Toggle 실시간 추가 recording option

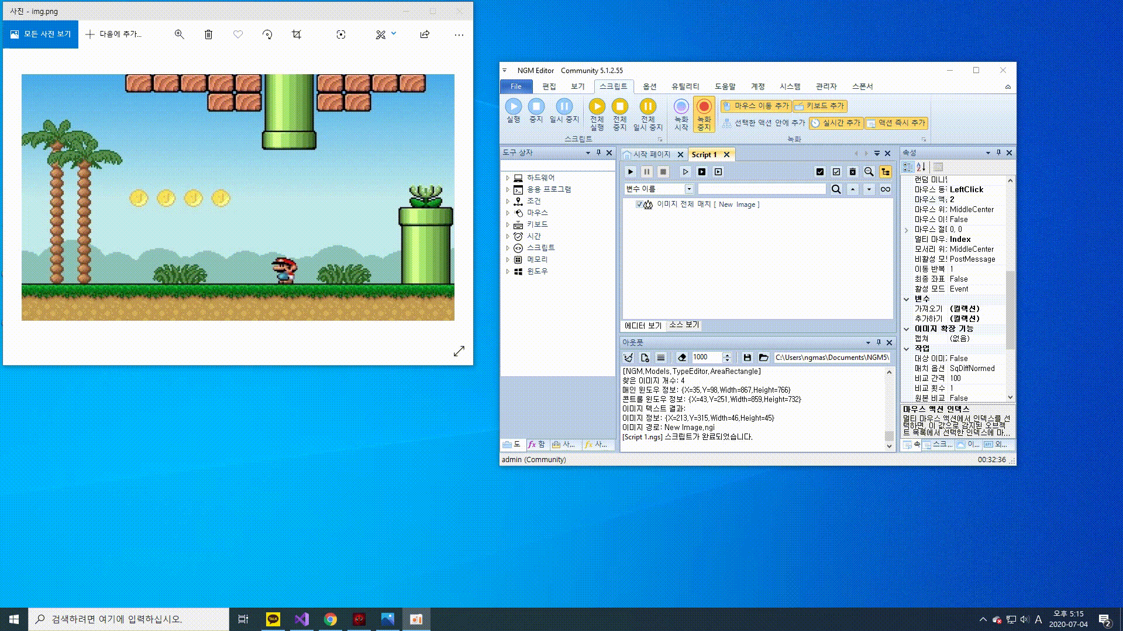[836, 123]
